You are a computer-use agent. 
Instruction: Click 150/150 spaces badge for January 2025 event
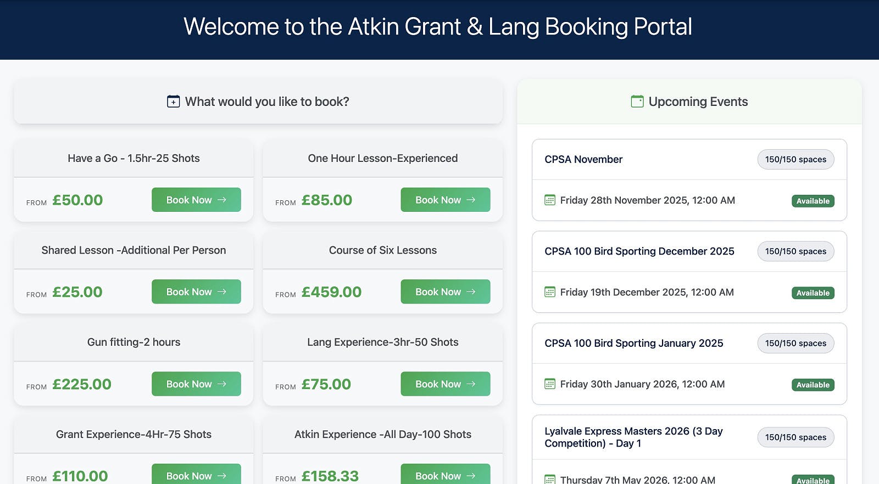795,343
